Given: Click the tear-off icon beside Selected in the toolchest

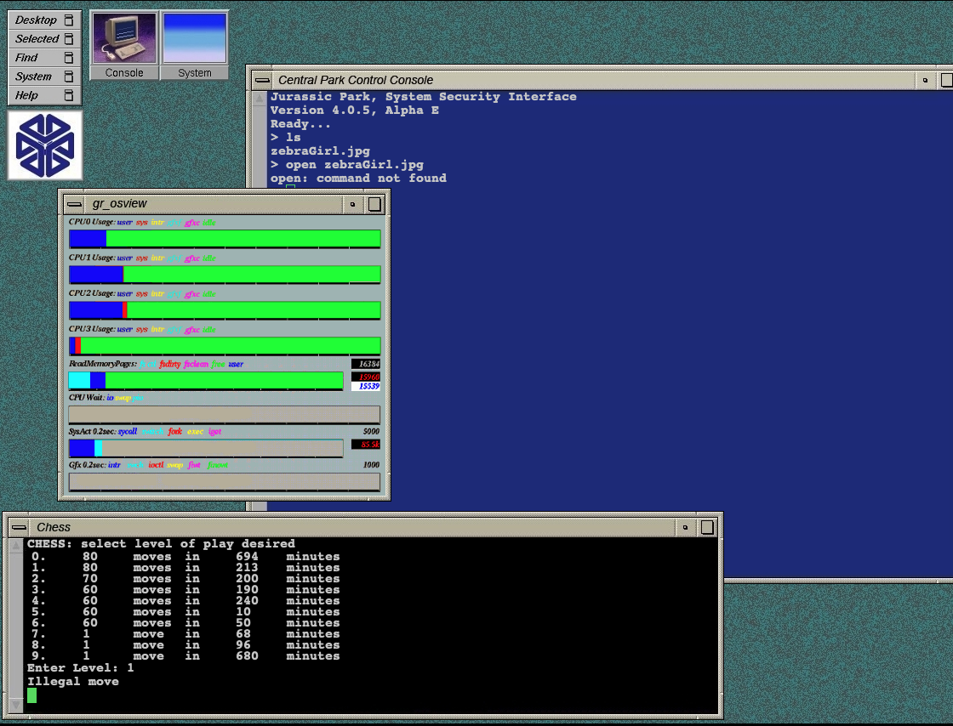Looking at the screenshot, I should tap(69, 39).
